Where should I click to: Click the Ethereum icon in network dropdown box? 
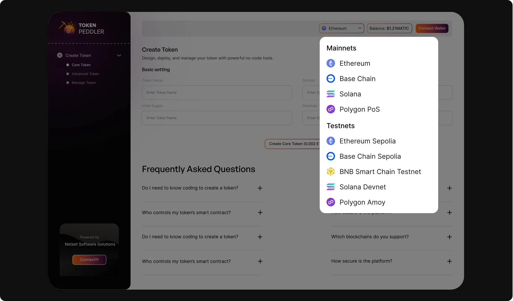324,28
